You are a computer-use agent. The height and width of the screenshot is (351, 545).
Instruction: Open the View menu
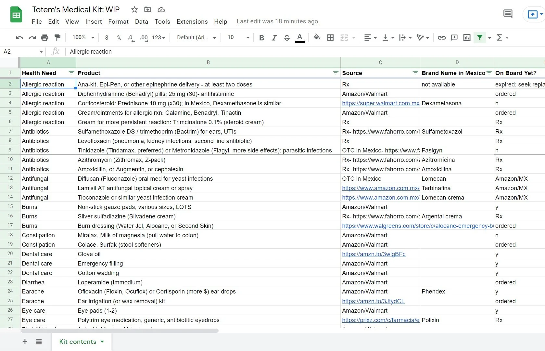pos(72,21)
